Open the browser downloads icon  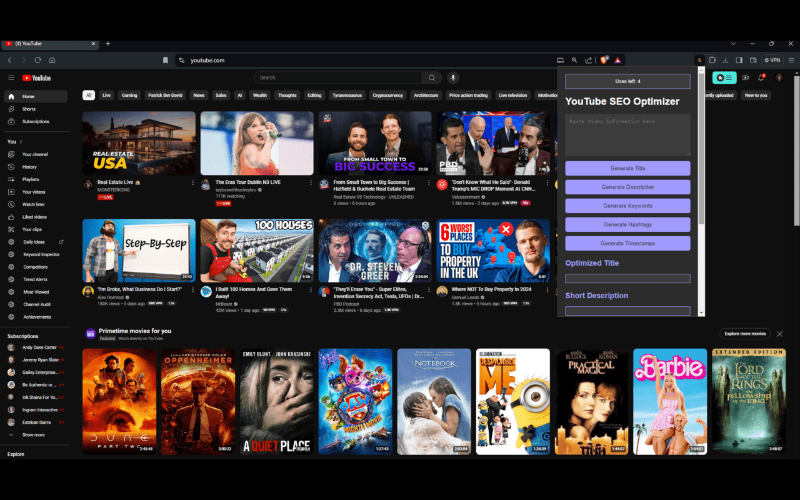click(x=726, y=60)
